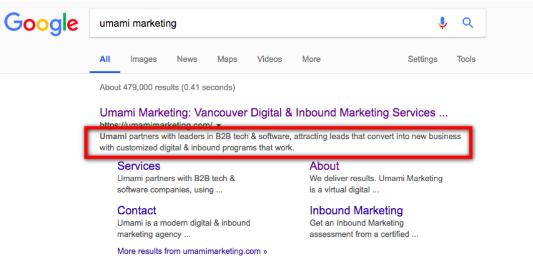Select the All results tab
Image resolution: width=533 pixels, height=266 pixels.
pyautogui.click(x=105, y=59)
